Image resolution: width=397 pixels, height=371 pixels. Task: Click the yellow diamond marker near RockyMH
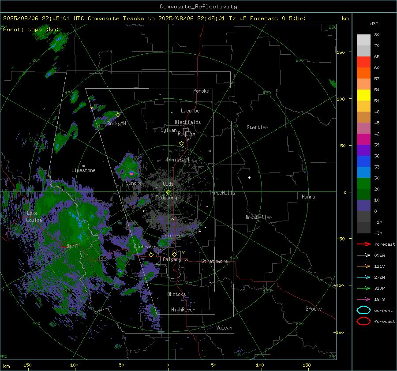(x=118, y=115)
